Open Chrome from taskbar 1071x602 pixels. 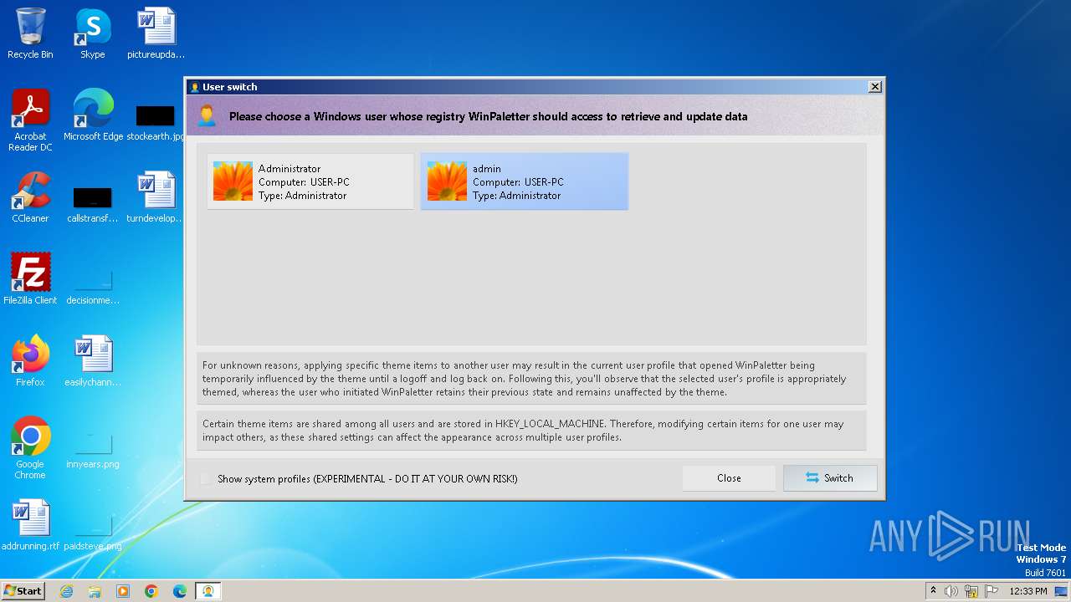[x=151, y=591]
